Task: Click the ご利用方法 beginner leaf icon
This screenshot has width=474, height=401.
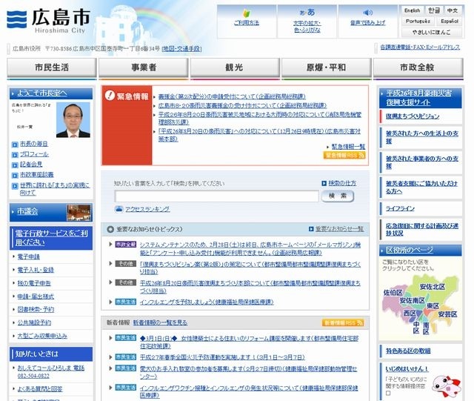Action: pyautogui.click(x=247, y=13)
